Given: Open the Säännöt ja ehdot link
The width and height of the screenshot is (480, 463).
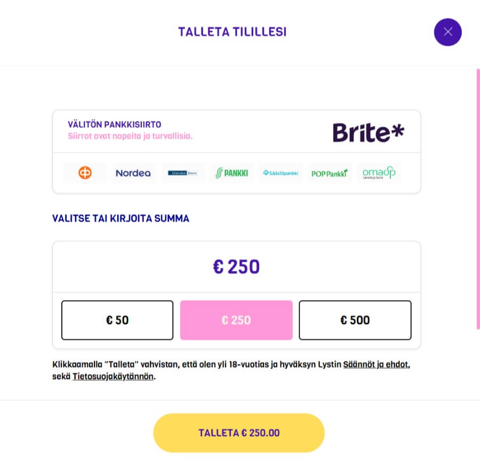Looking at the screenshot, I should pyautogui.click(x=375, y=365).
